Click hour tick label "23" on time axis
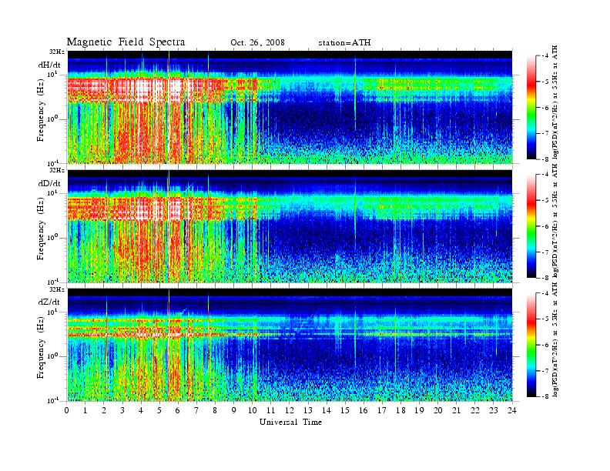Image resolution: width=610 pixels, height=471 pixels. (493, 411)
